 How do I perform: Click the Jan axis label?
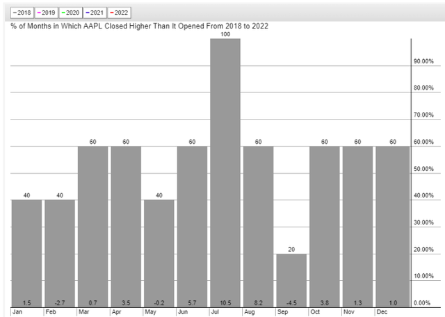click(x=17, y=312)
